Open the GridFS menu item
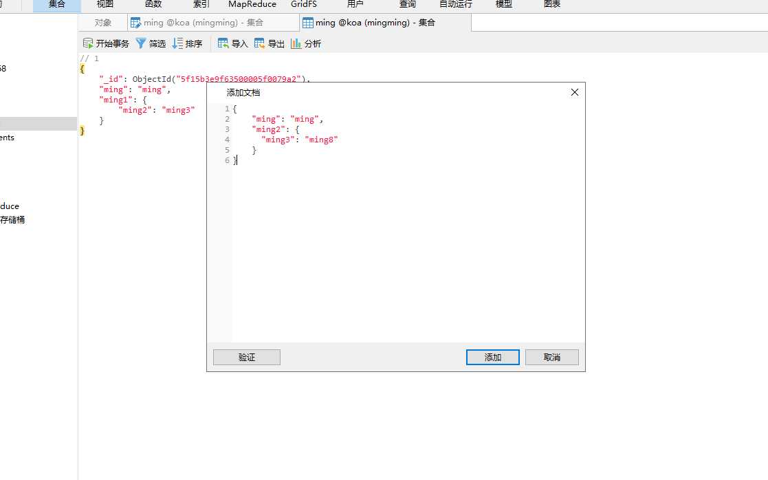 (x=304, y=4)
